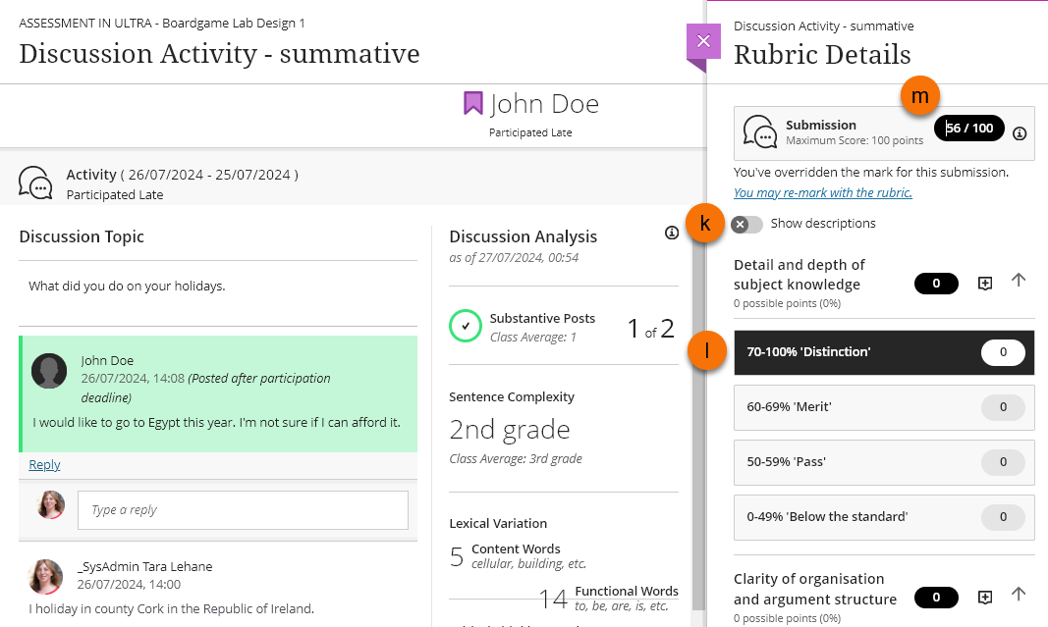This screenshot has width=1048, height=627.
Task: Click the purple bookmark icon beside John Doe
Action: click(473, 104)
